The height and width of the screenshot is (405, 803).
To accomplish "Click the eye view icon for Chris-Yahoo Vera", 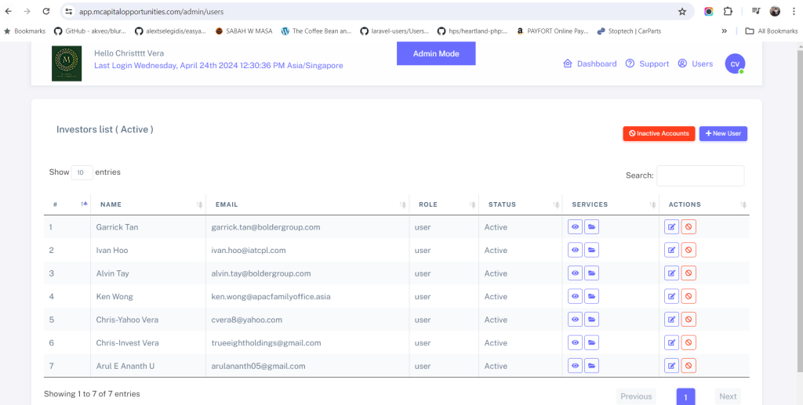I will coord(576,320).
